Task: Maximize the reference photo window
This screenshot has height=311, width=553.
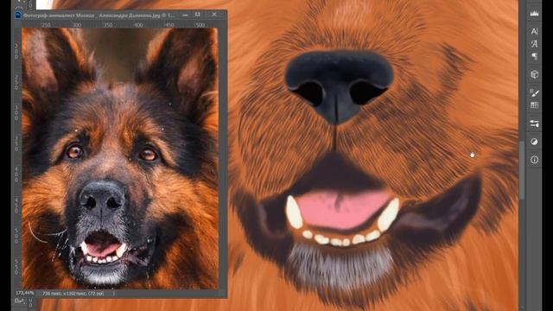Action: (x=198, y=15)
